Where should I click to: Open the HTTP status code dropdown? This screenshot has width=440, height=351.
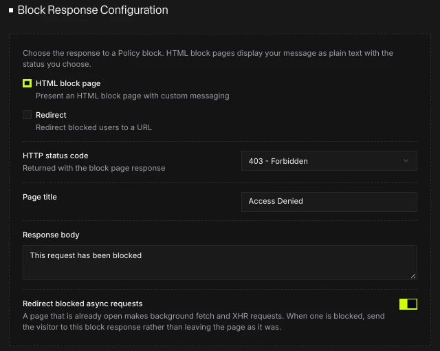pyautogui.click(x=329, y=161)
